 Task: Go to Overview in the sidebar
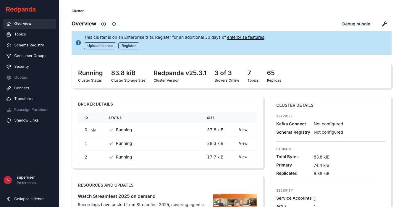[x=23, y=24]
